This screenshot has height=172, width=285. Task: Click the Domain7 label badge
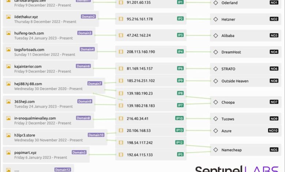point(95,83)
